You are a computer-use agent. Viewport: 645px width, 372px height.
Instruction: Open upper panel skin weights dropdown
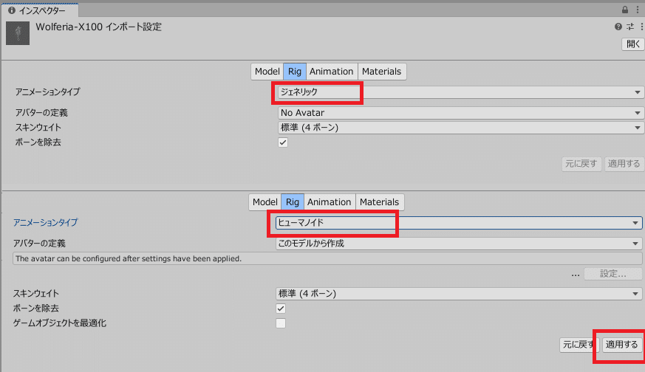point(460,128)
